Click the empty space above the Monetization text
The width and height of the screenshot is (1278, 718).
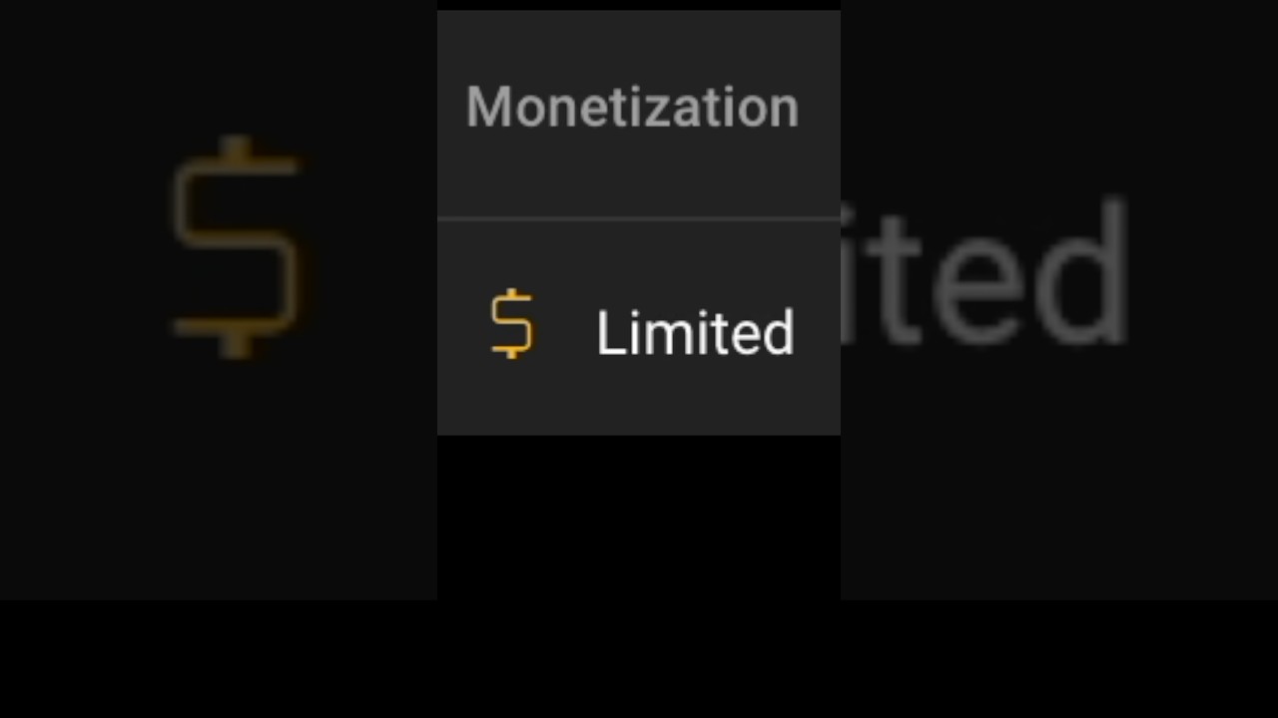coord(638,40)
